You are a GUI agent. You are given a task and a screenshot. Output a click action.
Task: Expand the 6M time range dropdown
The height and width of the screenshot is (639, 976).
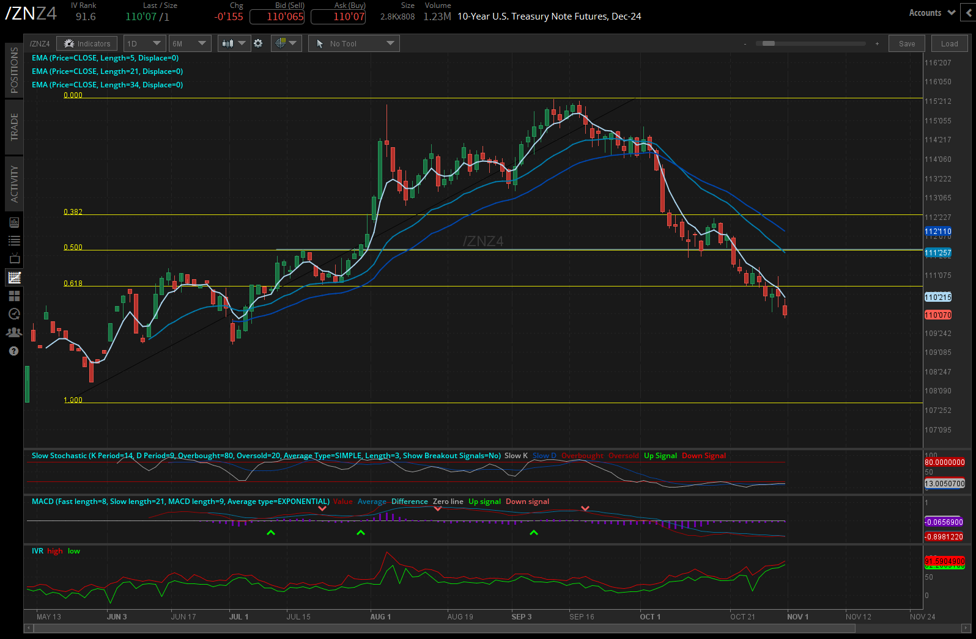pos(190,43)
